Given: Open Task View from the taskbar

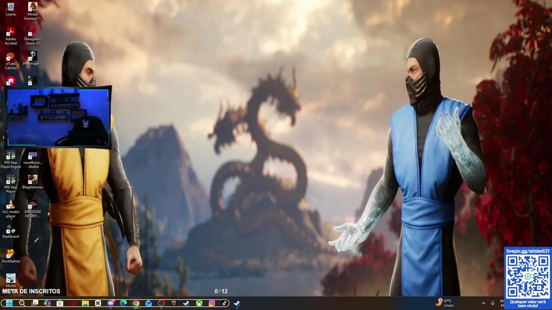Looking at the screenshot, I should 35,303.
